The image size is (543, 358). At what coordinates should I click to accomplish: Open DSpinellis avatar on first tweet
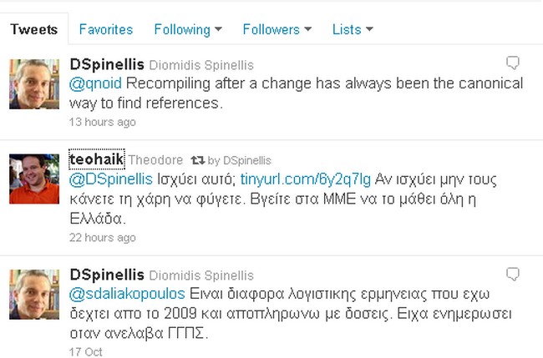[33, 83]
